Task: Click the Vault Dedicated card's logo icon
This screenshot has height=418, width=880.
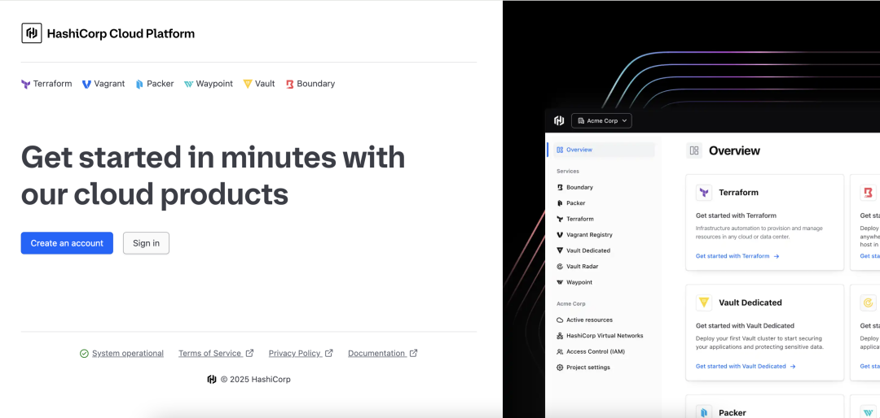Action: [704, 303]
